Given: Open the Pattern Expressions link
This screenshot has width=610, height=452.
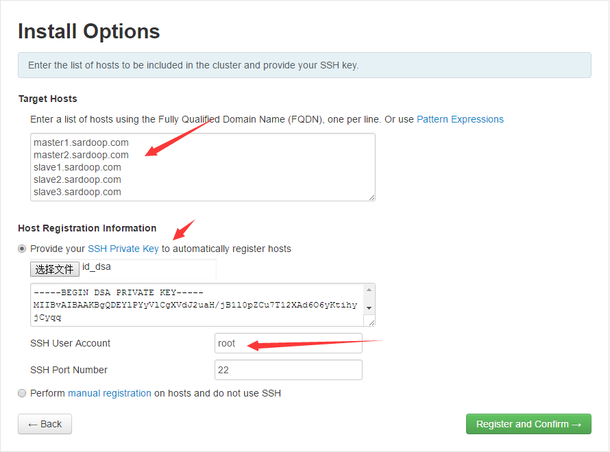Looking at the screenshot, I should [460, 119].
